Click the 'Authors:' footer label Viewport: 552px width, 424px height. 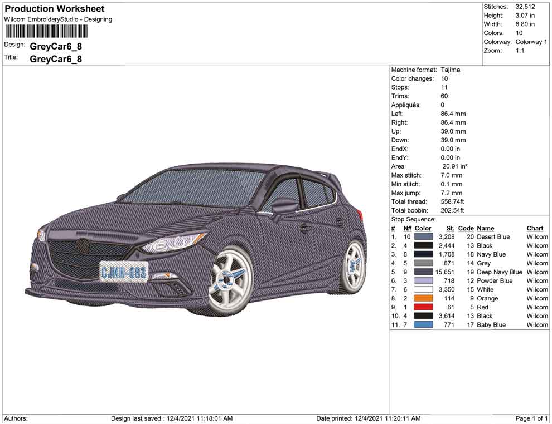click(16, 418)
